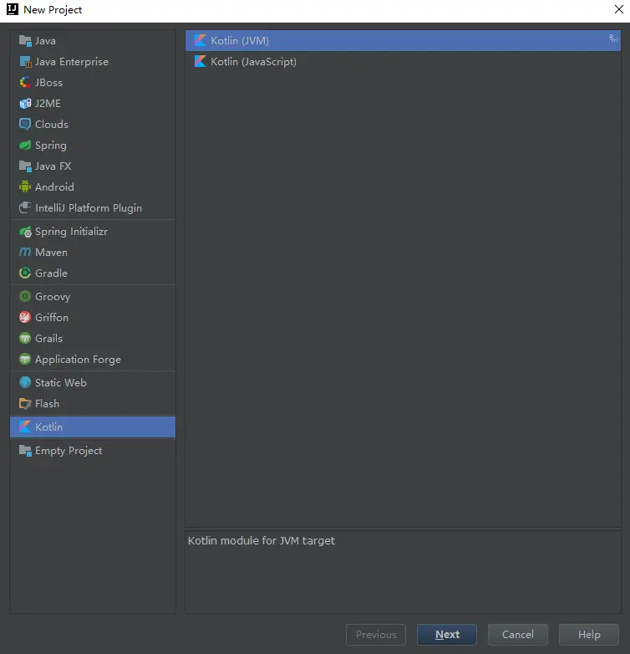Select Kotlin (JVM) template text
630x654 pixels.
click(240, 40)
